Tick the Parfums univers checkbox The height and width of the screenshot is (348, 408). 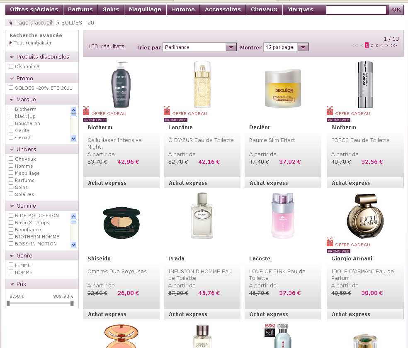click(11, 180)
